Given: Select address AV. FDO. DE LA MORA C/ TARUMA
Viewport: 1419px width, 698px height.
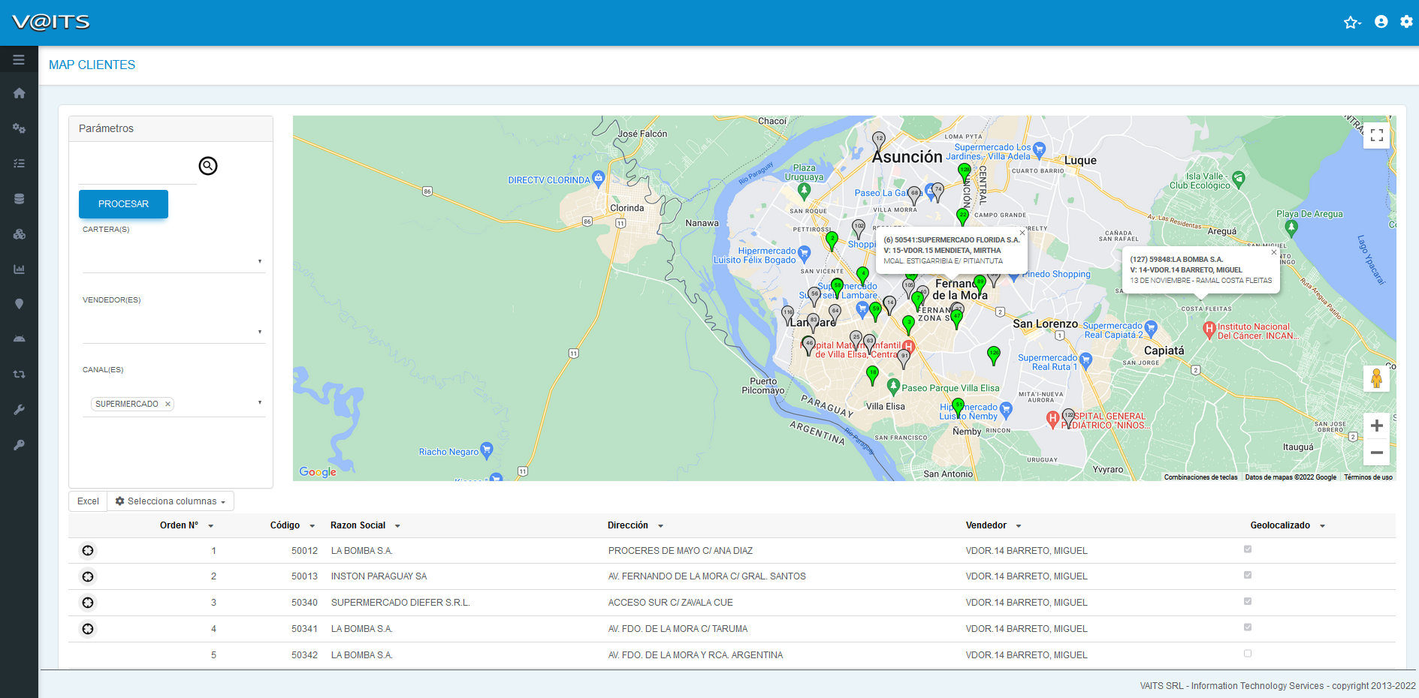Looking at the screenshot, I should [678, 629].
